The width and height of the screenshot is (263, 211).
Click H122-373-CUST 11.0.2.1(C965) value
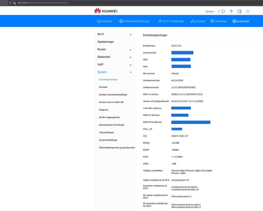pyautogui.click(x=187, y=101)
